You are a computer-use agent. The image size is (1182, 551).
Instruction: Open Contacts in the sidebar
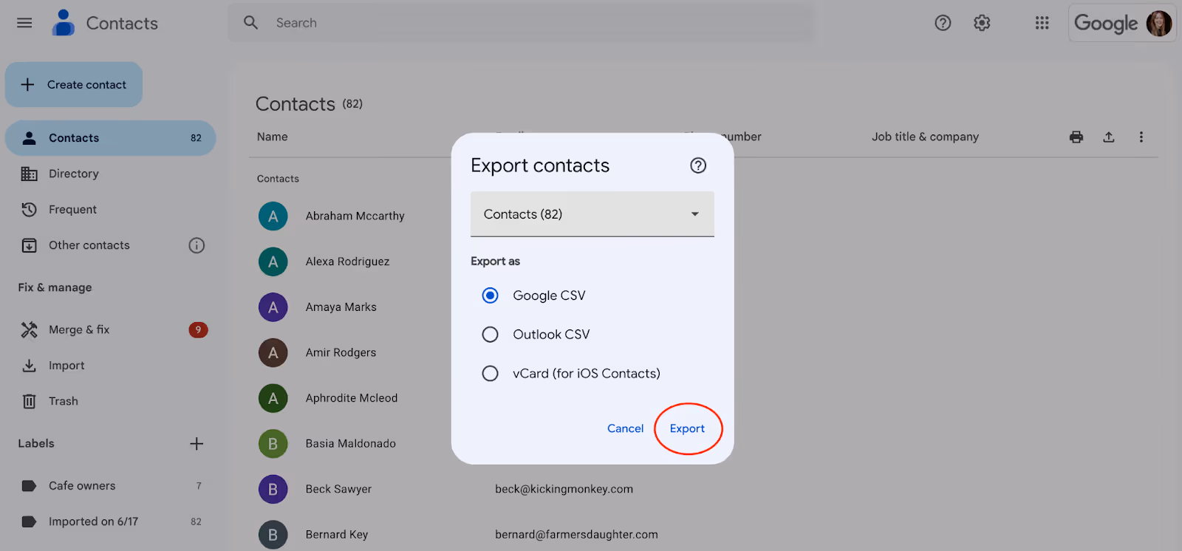click(111, 138)
